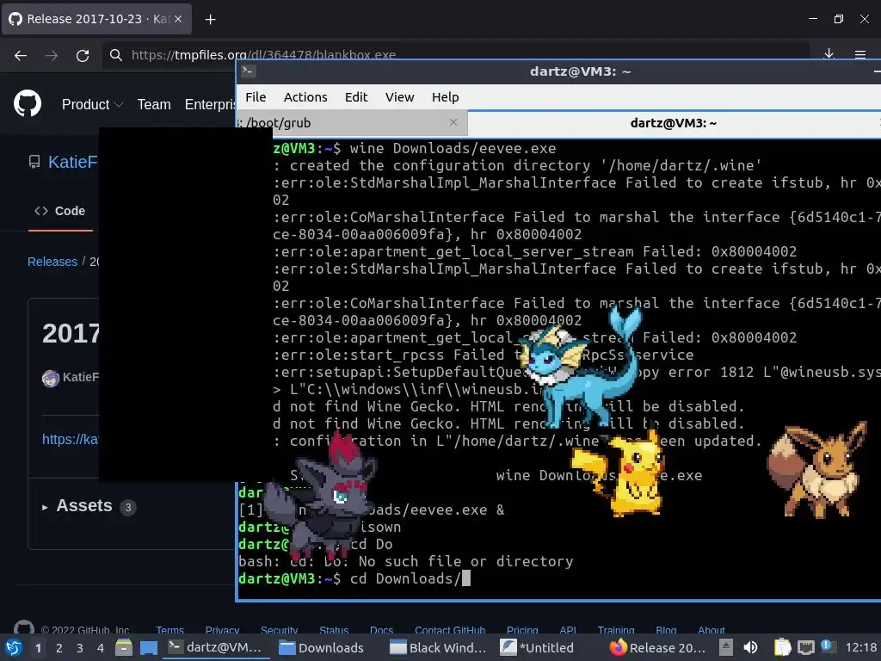
Task: Open the Docs footer link
Action: point(381,630)
